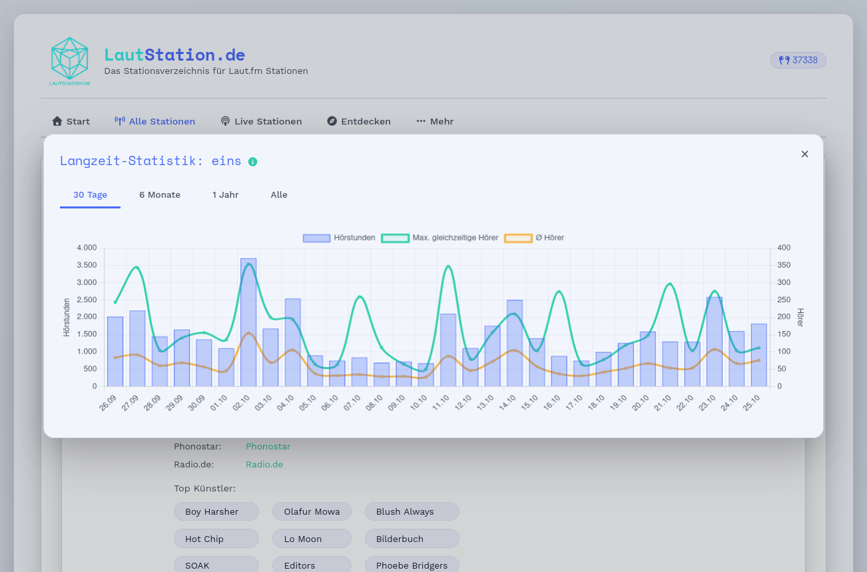Open the Alle Stationen navigation item

click(154, 121)
